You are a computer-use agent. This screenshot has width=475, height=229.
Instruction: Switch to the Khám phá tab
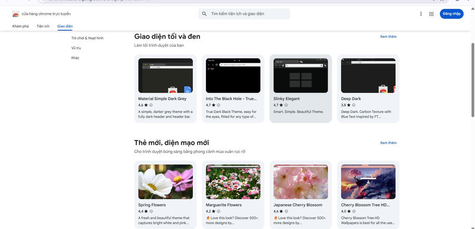pyautogui.click(x=20, y=26)
